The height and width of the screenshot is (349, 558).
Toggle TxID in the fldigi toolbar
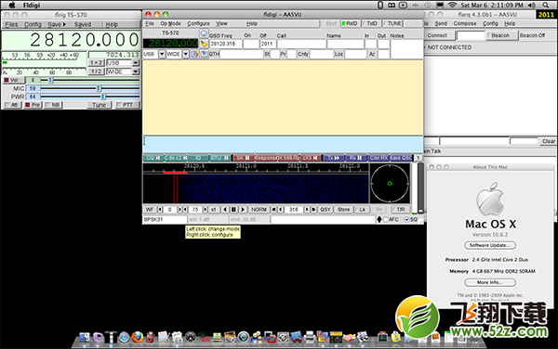pos(371,23)
